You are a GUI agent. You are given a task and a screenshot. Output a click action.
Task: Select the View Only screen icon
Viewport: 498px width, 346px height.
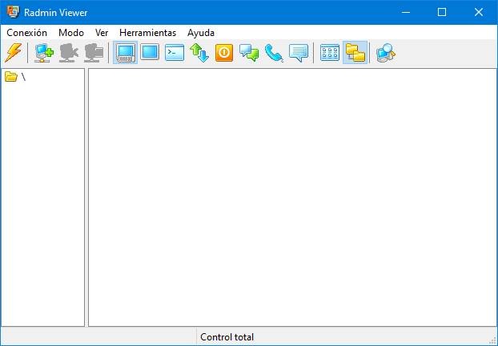point(150,52)
